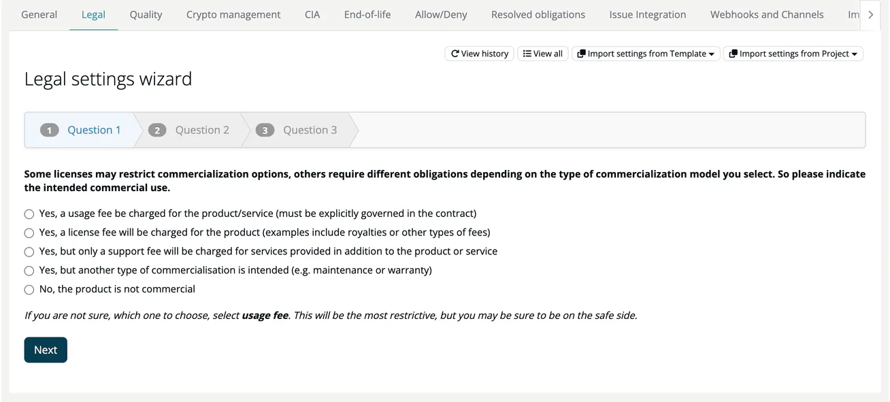890x402 pixels.
Task: Open the General tab
Action: [39, 14]
